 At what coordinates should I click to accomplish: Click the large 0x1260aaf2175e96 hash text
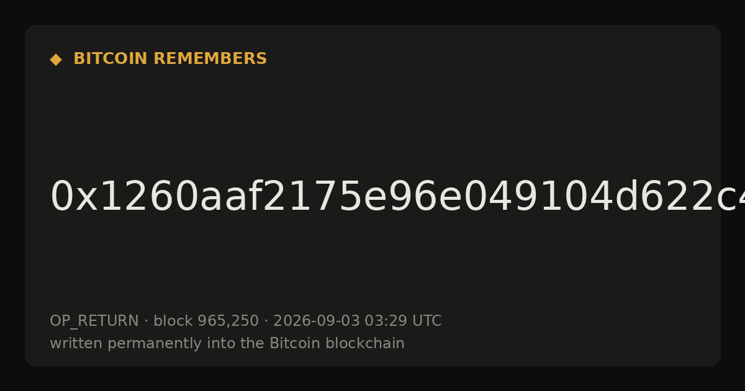pyautogui.click(x=397, y=197)
